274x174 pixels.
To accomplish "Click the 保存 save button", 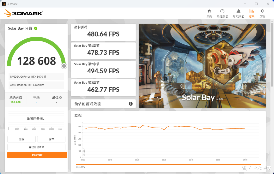I will [x=51, y=139].
